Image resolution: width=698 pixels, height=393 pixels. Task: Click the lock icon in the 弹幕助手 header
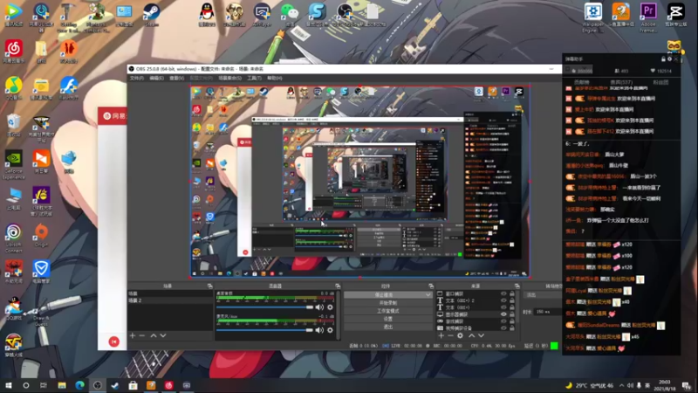[x=663, y=59]
